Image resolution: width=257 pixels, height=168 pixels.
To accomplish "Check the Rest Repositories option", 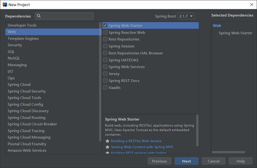I will point(105,39).
